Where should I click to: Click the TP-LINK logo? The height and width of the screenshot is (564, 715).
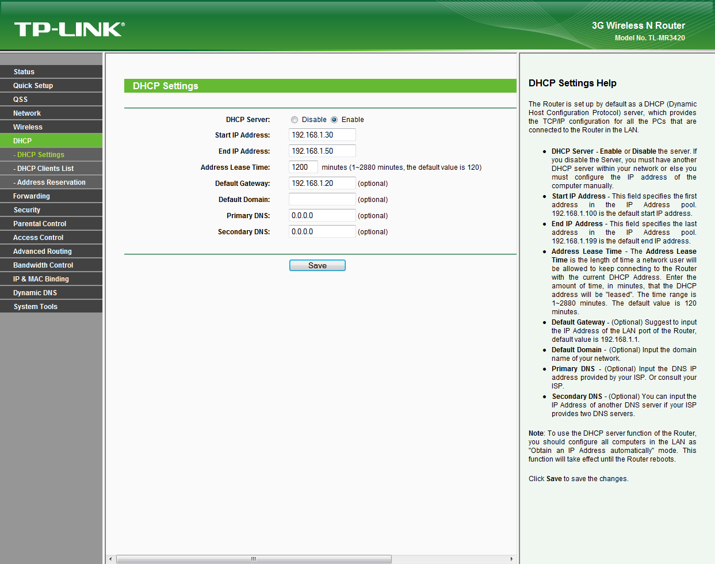pos(69,29)
